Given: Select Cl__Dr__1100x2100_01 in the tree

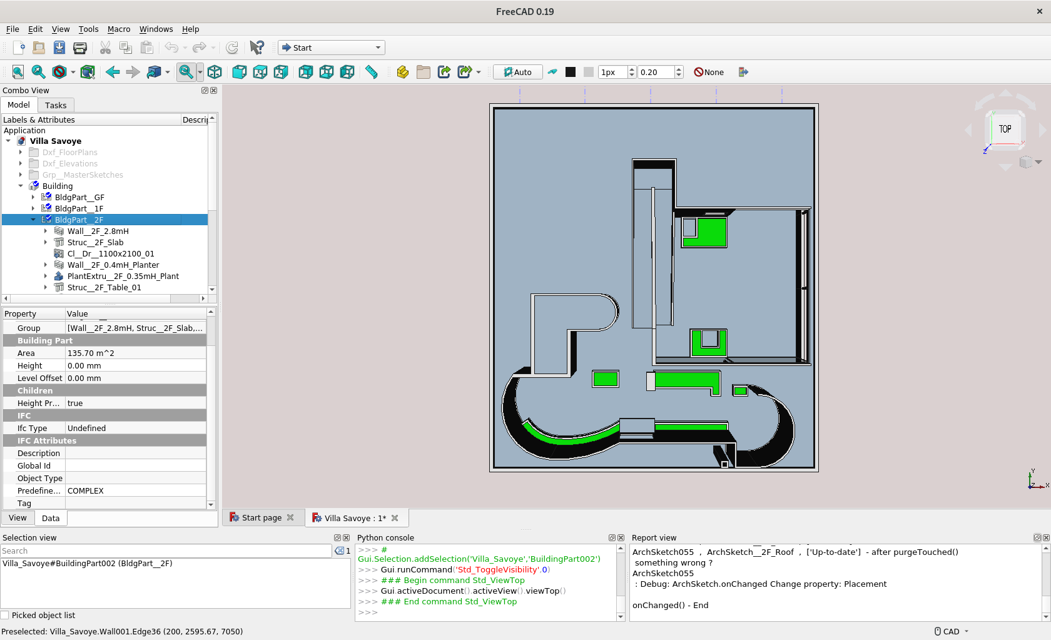Looking at the screenshot, I should (110, 253).
